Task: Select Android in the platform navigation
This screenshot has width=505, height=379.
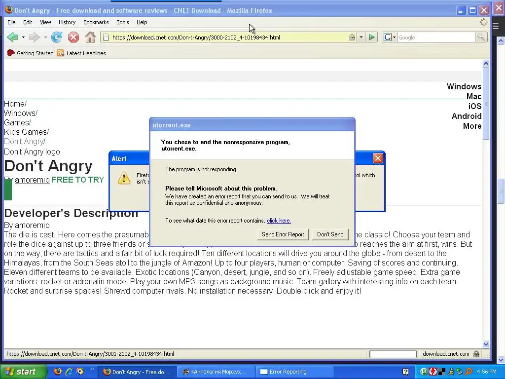Action: [467, 116]
